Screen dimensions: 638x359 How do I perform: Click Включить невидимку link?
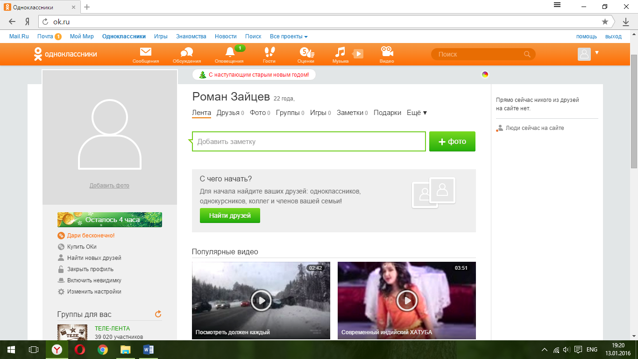[x=94, y=280]
